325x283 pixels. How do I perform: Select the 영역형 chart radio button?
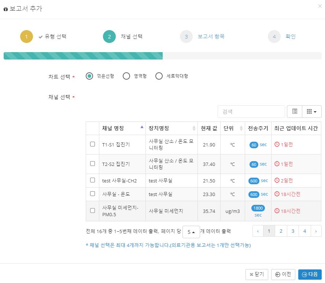[x=126, y=76]
